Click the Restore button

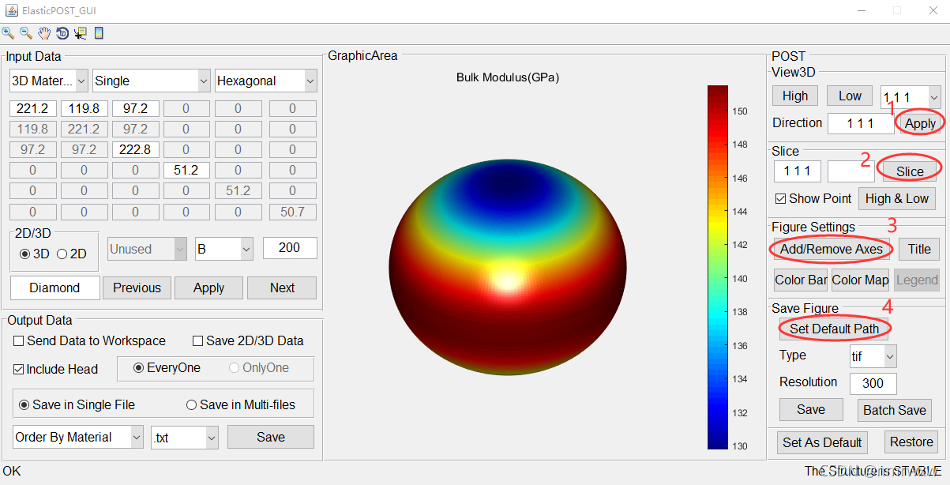911,442
